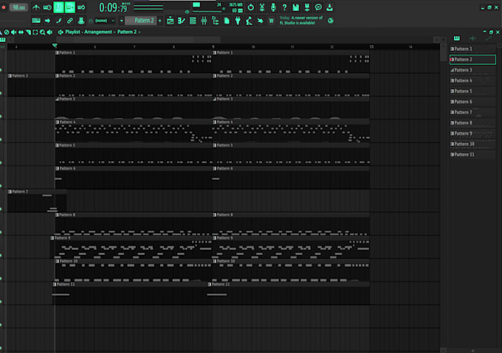Click the render to audio file icon

coord(306,7)
